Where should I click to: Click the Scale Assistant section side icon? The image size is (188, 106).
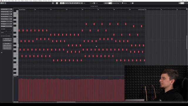pos(11,16)
